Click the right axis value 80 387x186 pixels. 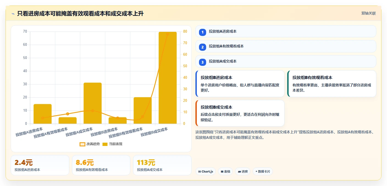(185, 32)
